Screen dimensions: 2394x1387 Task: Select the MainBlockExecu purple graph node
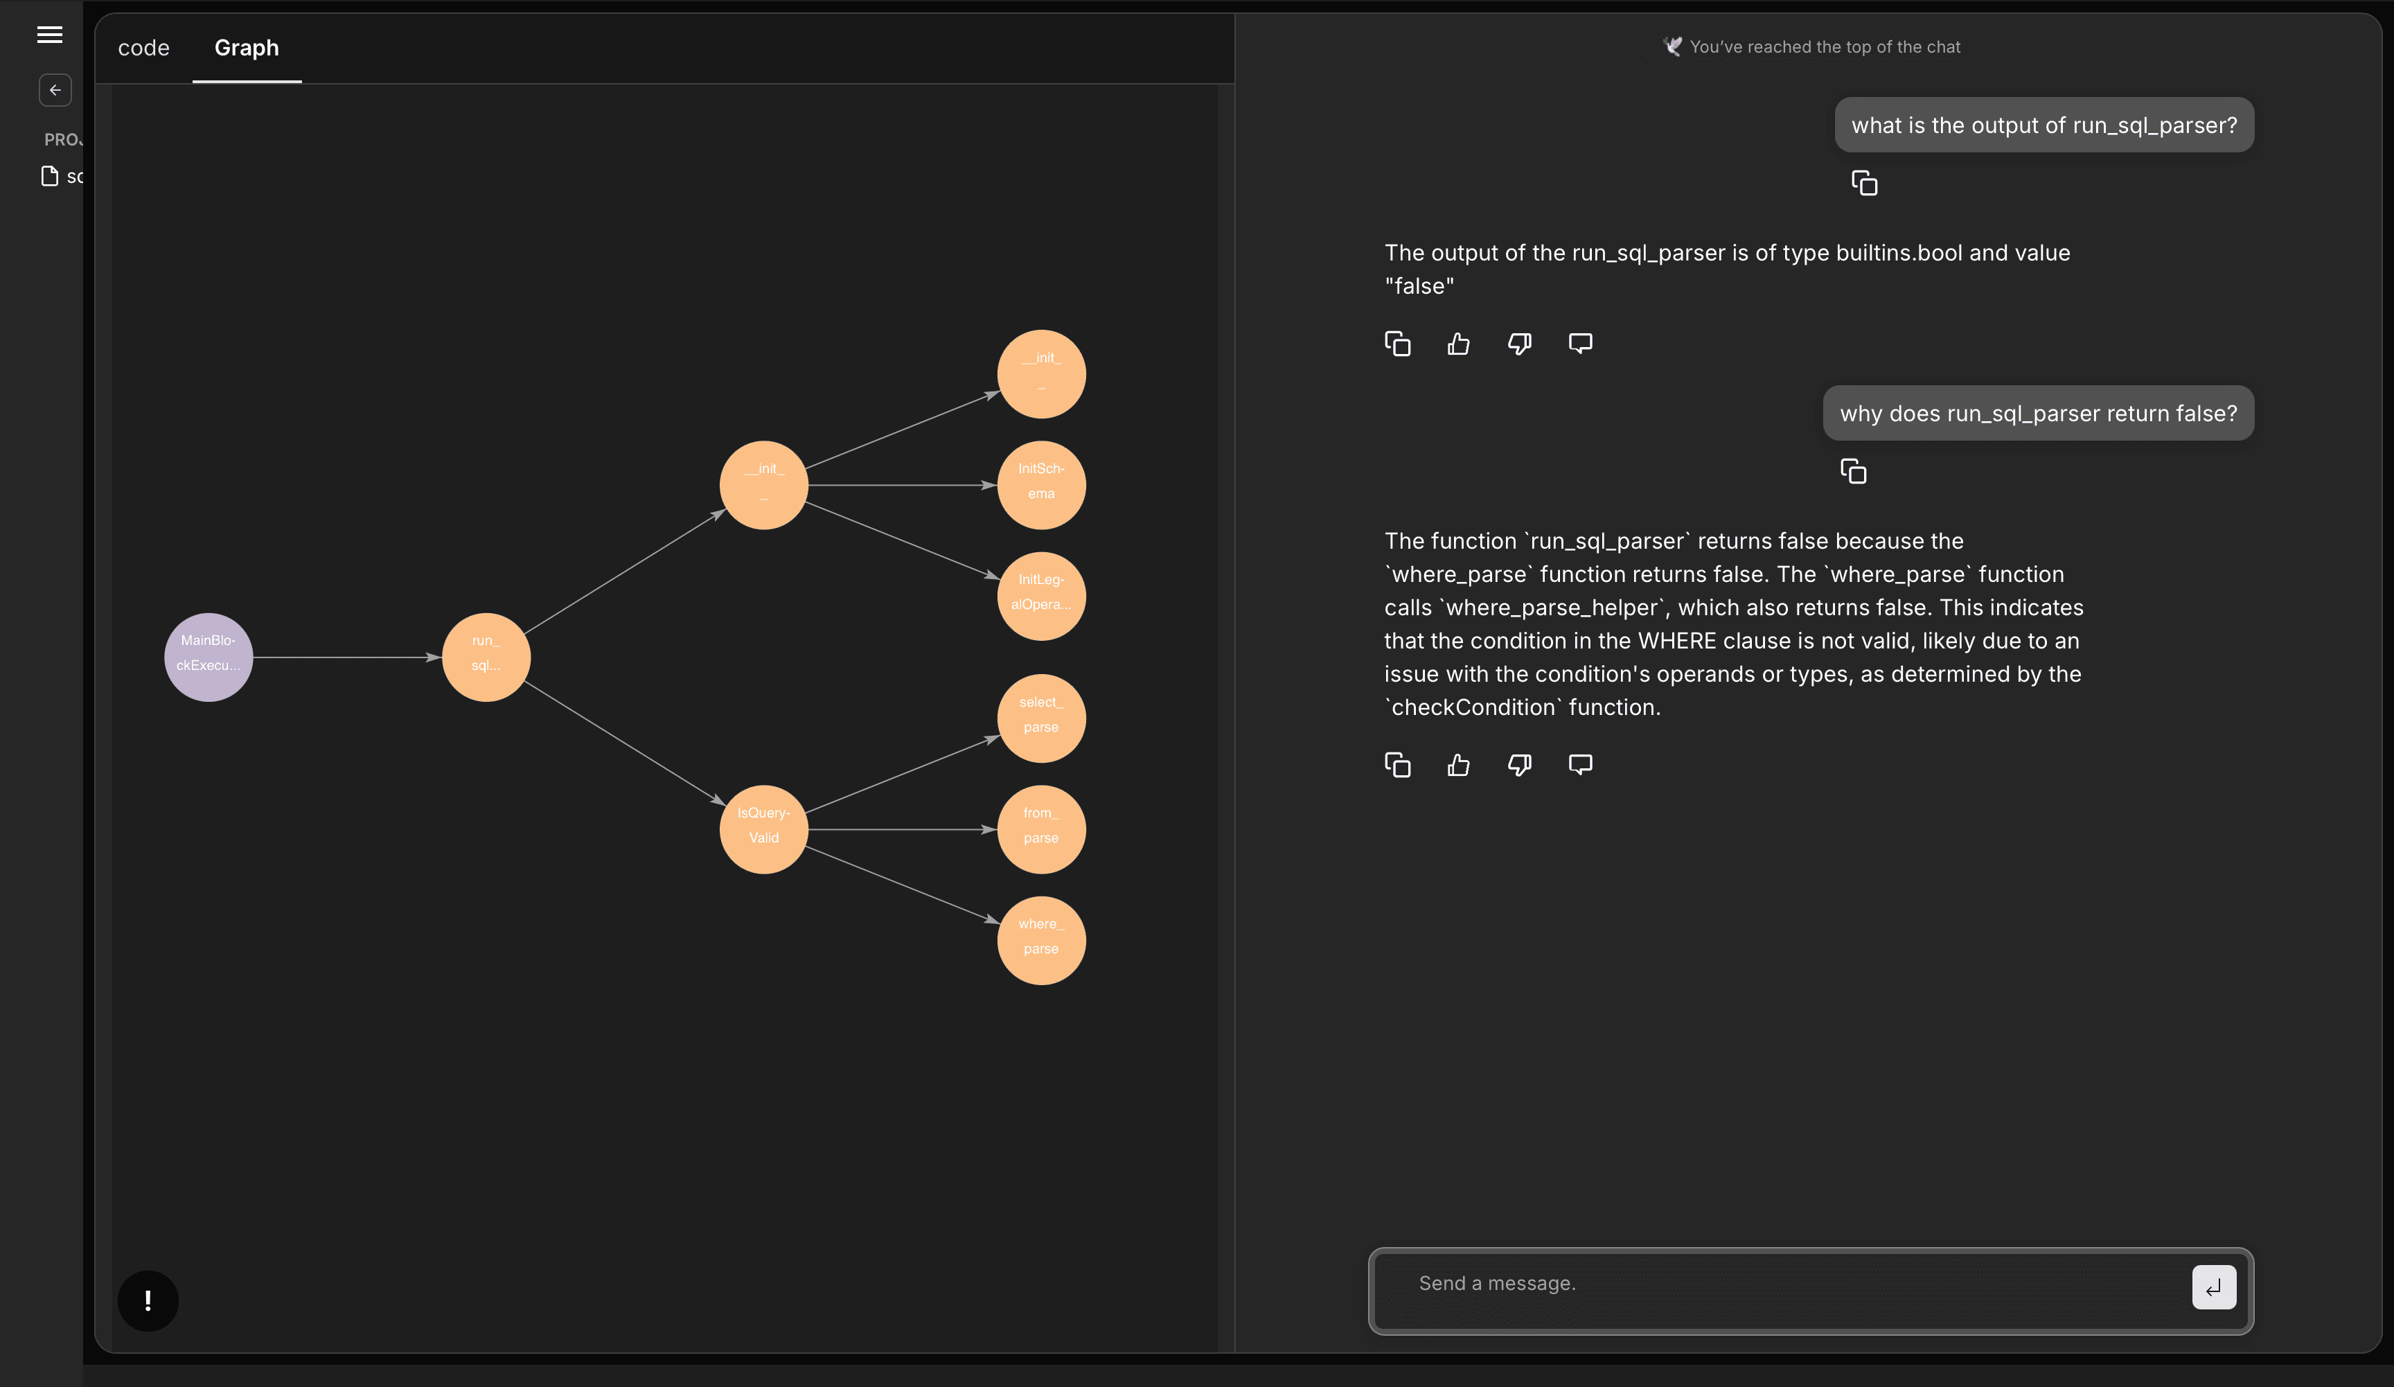pyautogui.click(x=208, y=657)
